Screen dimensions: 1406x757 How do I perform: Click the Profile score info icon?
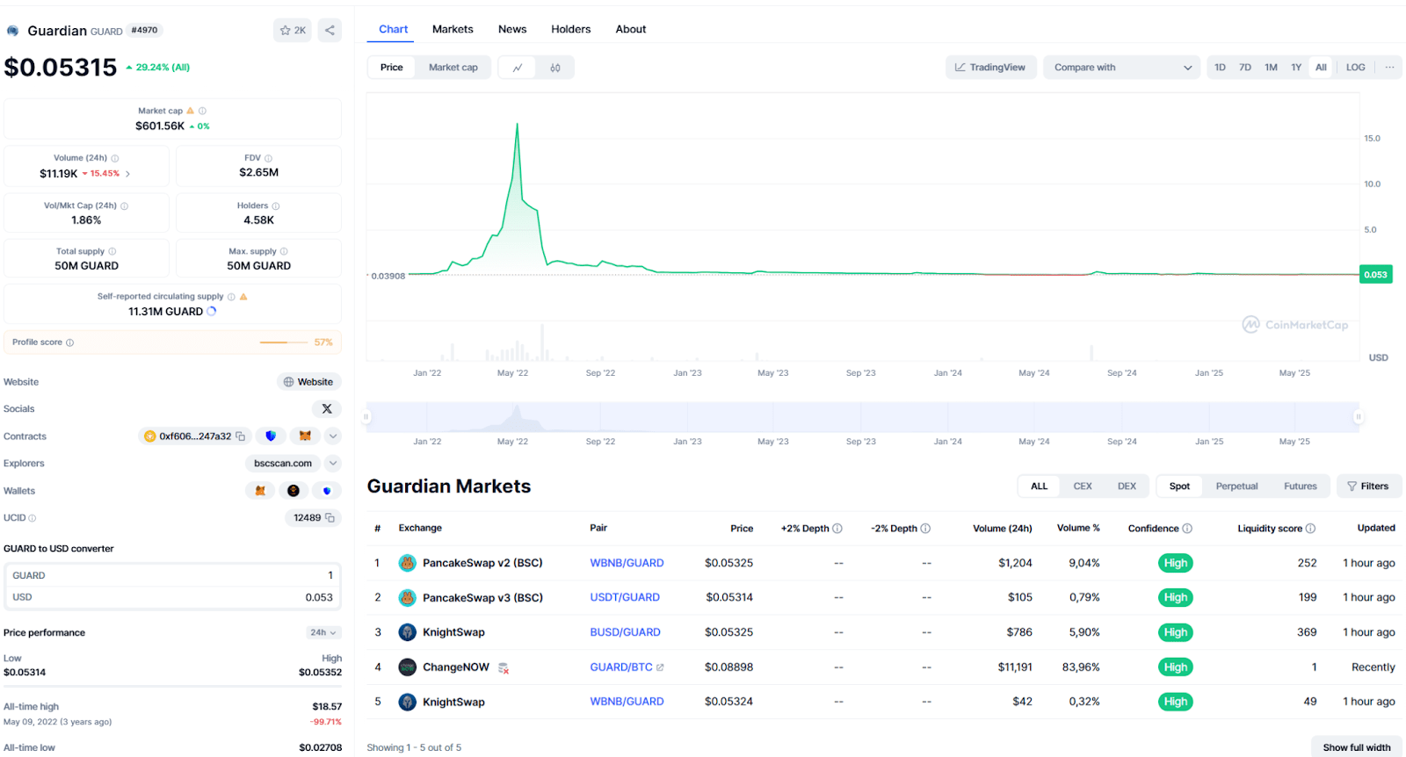pyautogui.click(x=70, y=342)
